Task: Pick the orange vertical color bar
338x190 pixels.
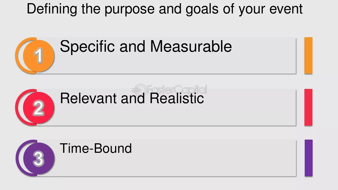Action: pos(308,55)
